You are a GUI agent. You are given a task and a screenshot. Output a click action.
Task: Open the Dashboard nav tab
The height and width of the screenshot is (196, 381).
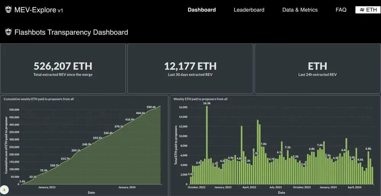pos(202,10)
